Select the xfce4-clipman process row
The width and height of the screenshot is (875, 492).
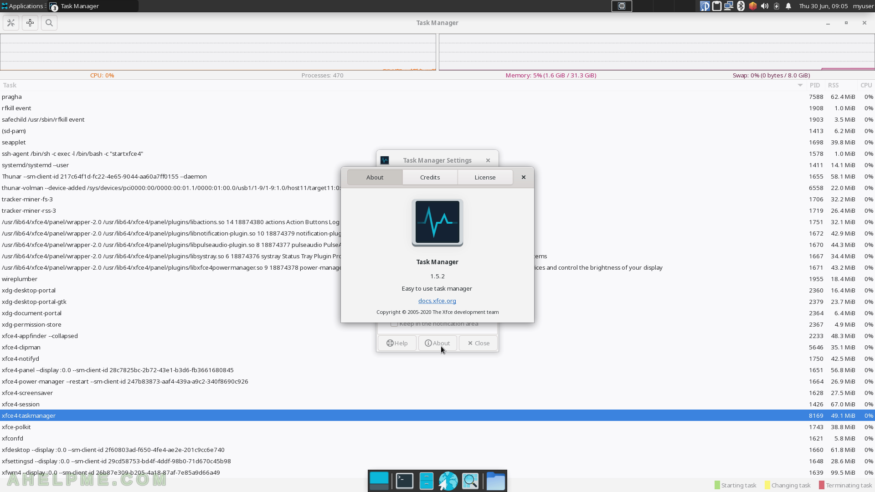coord(437,347)
